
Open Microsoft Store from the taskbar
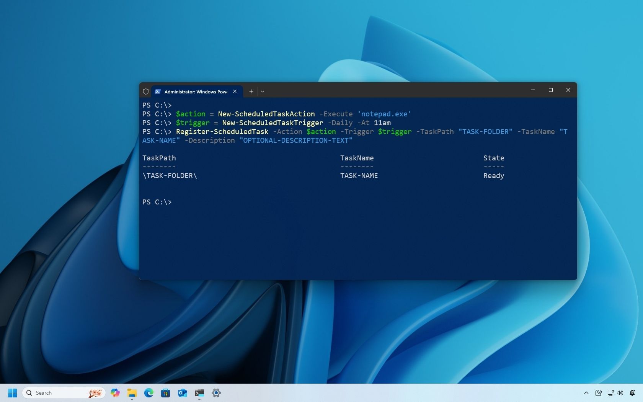pos(166,393)
